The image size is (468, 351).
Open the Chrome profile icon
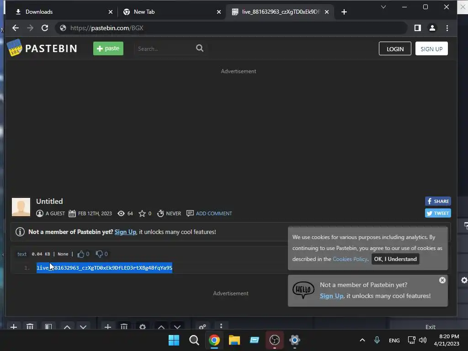pyautogui.click(x=432, y=28)
